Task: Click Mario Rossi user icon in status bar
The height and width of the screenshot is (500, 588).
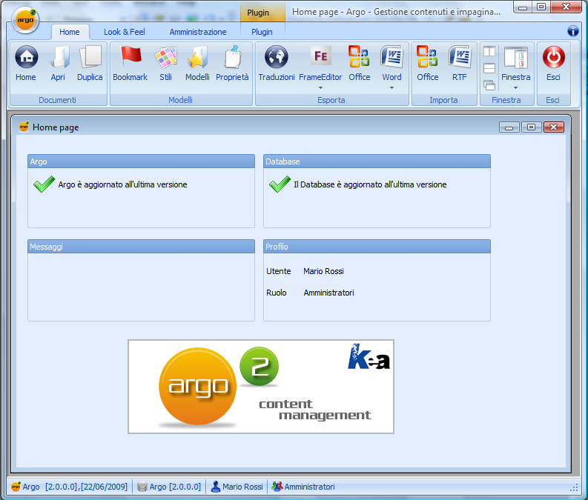Action: click(216, 487)
